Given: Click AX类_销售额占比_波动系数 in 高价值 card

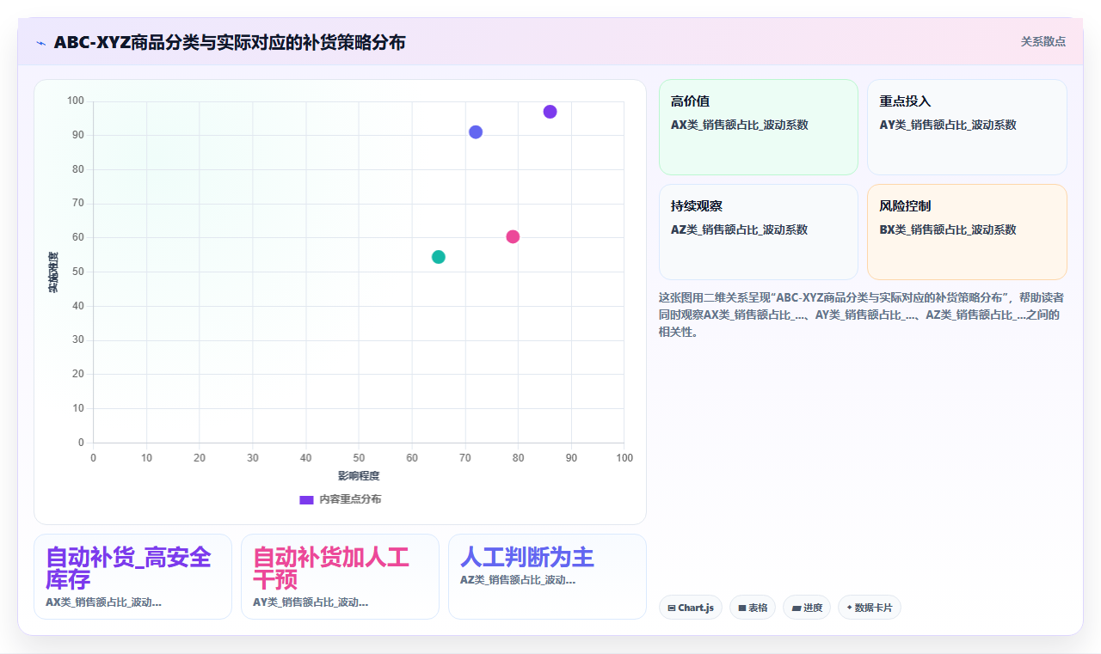Looking at the screenshot, I should (x=740, y=125).
